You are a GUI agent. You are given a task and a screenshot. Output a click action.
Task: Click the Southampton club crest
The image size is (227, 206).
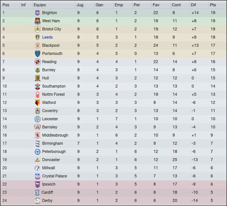coord(37,86)
